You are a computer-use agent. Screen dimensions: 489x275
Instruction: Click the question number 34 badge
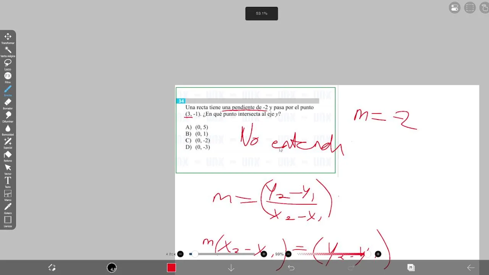click(x=181, y=101)
